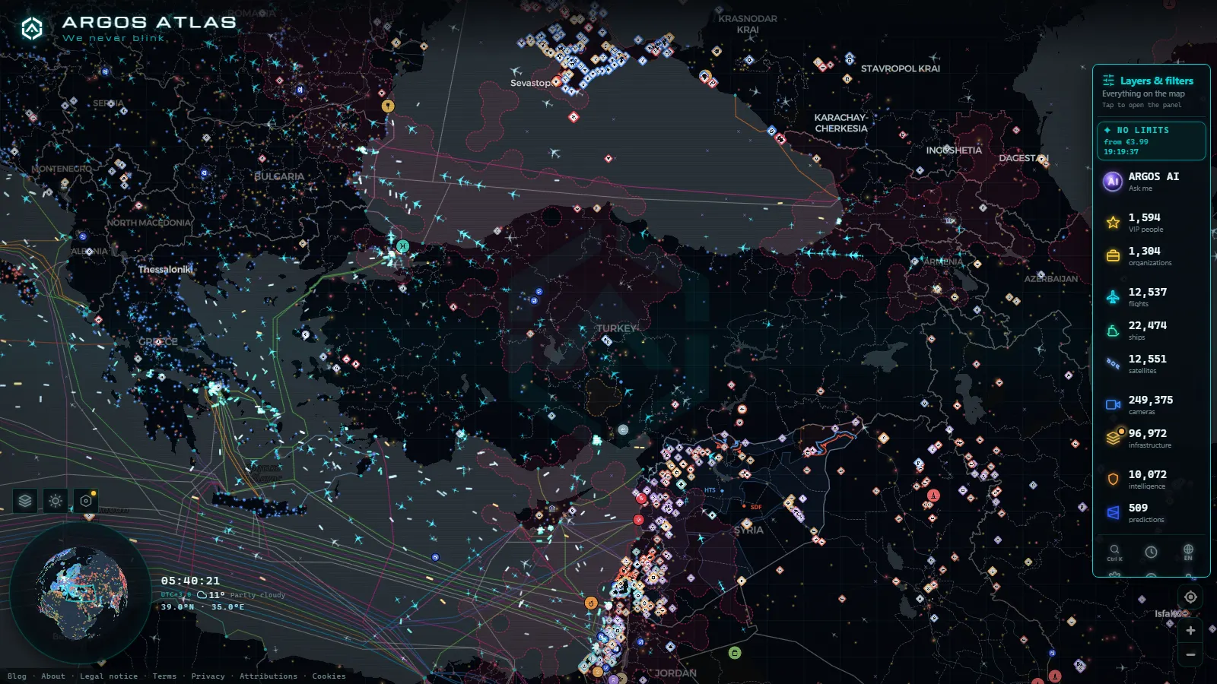This screenshot has height=684, width=1217.
Task: Click the Sevastopol city label
Action: pyautogui.click(x=530, y=83)
